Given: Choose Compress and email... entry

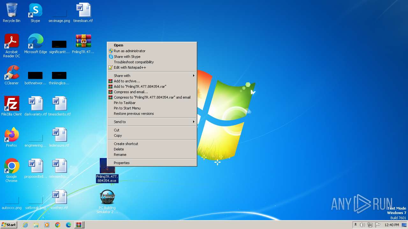Looking at the screenshot, I should [152, 92].
